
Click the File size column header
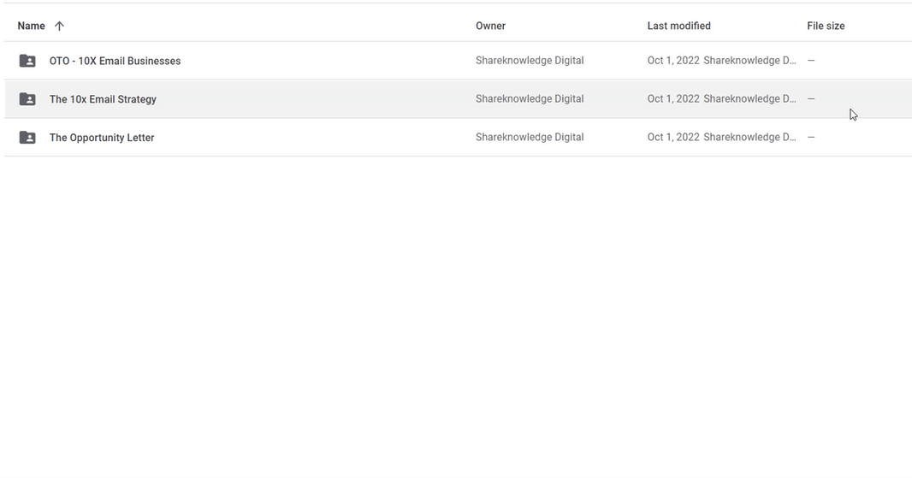pyautogui.click(x=826, y=26)
